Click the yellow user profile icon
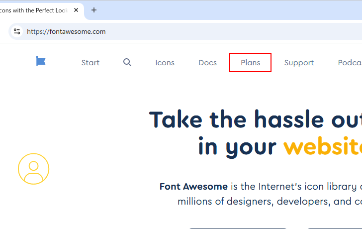This screenshot has height=229, width=362. coord(34,169)
